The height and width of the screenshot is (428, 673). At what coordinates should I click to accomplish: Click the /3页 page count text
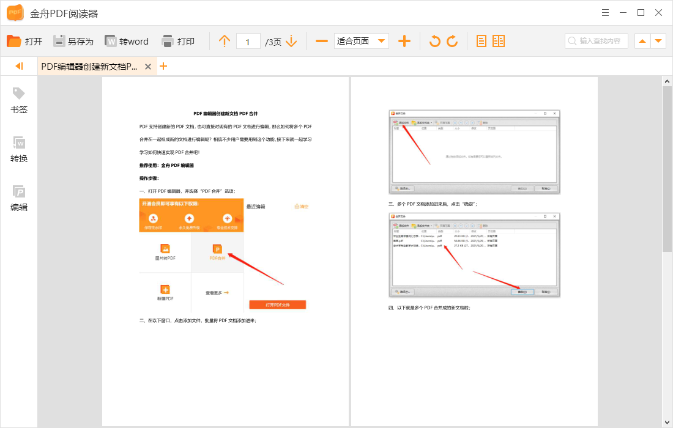point(273,42)
